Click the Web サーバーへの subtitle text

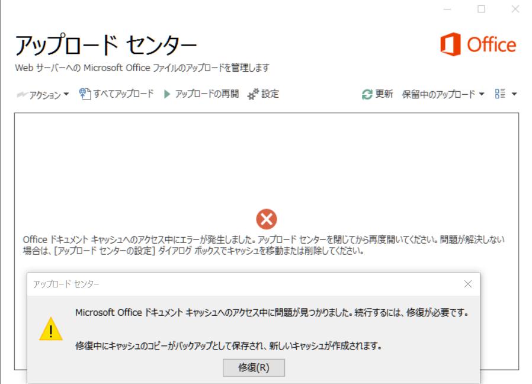(142, 68)
